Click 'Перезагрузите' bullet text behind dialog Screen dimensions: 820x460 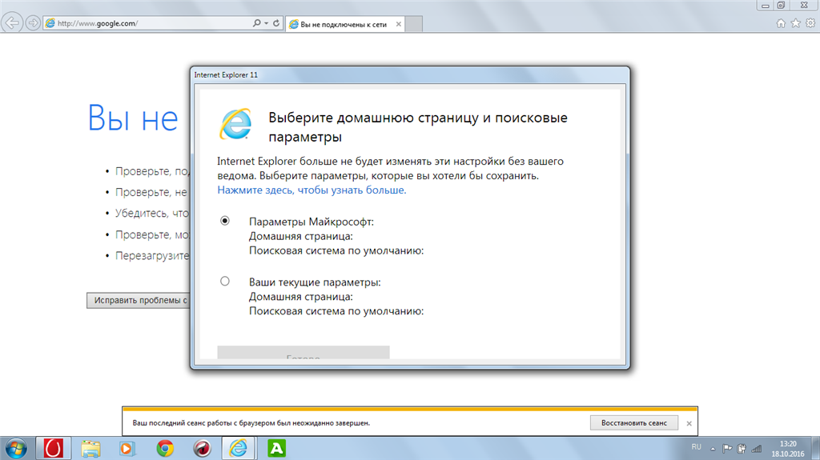(x=152, y=256)
